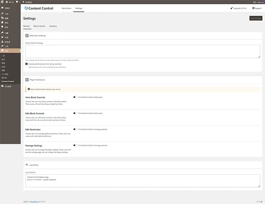Select the General settings tab
The height and width of the screenshot is (204, 265).
click(26, 26)
